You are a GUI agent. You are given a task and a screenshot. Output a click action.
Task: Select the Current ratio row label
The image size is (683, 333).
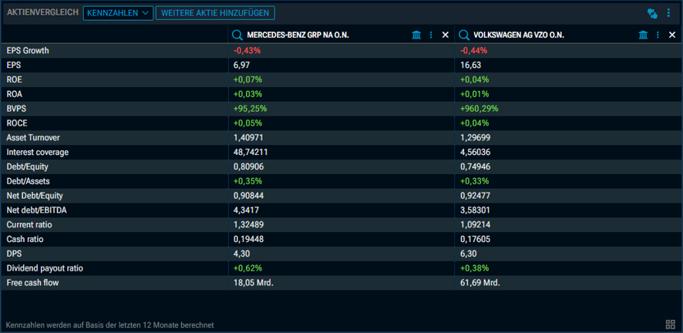click(29, 225)
